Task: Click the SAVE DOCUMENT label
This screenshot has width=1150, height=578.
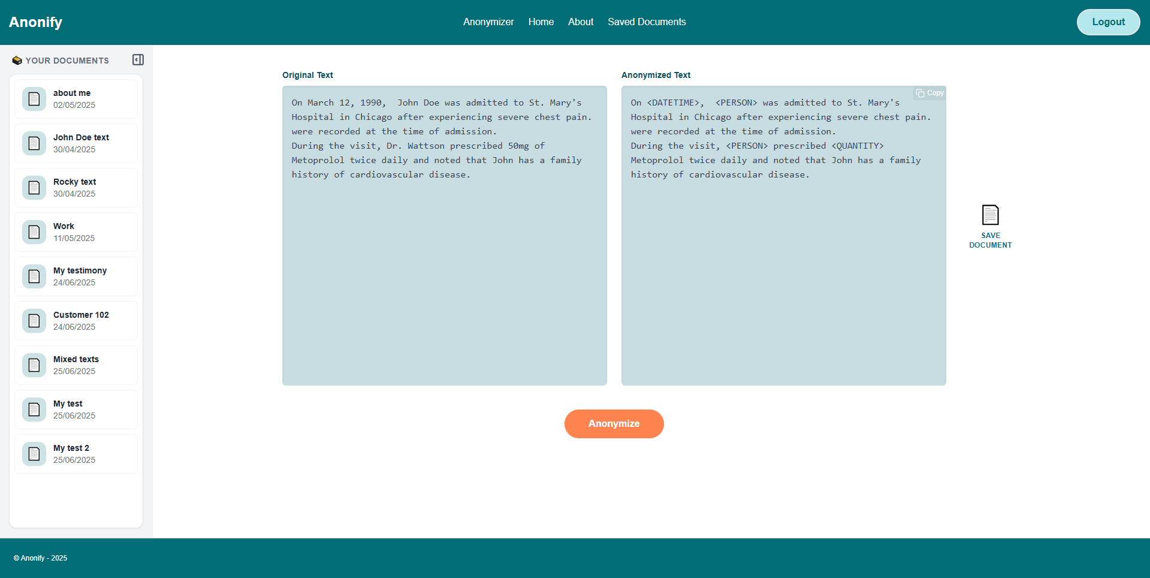Action: (991, 240)
